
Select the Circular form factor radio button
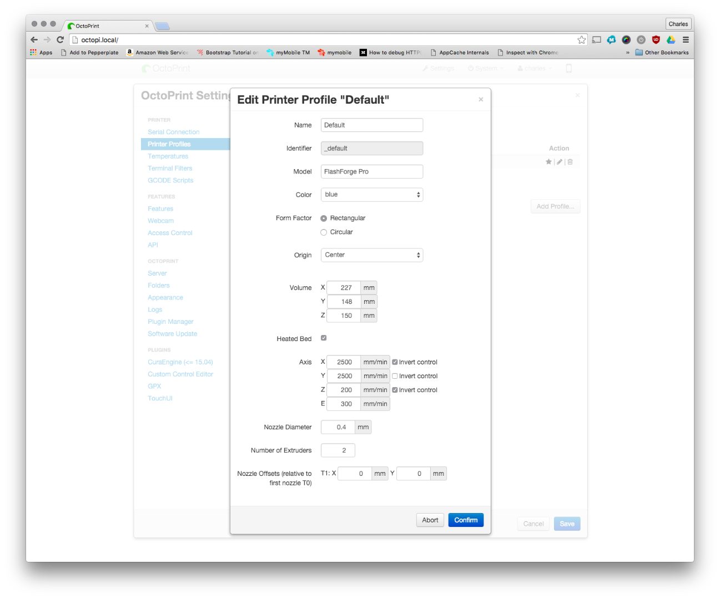click(324, 232)
